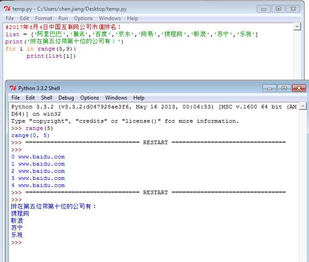Open Debug menu in Python Shell
Image resolution: width=309 pixels, height=262 pixels.
click(x=66, y=98)
